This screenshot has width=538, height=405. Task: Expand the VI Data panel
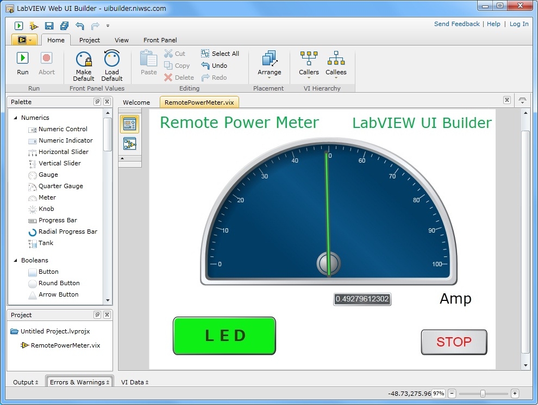(135, 382)
